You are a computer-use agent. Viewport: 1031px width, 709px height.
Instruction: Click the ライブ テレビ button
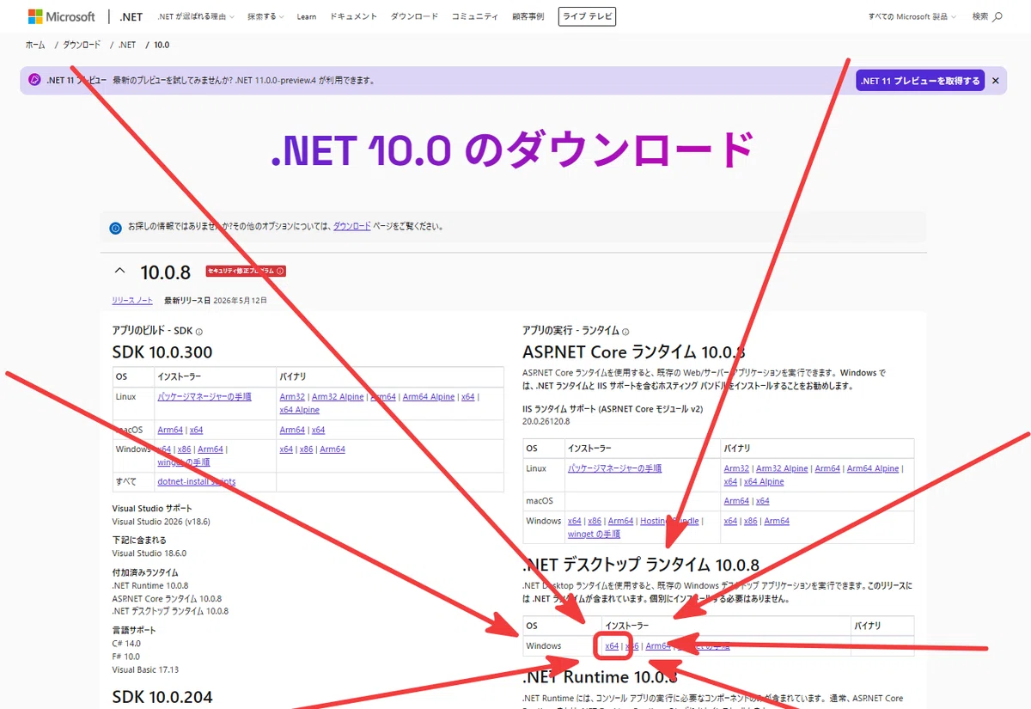click(x=587, y=16)
